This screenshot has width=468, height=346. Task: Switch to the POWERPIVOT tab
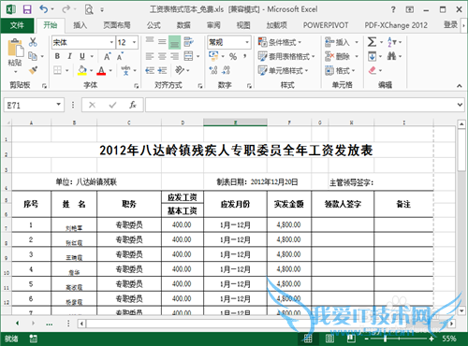pyautogui.click(x=326, y=25)
